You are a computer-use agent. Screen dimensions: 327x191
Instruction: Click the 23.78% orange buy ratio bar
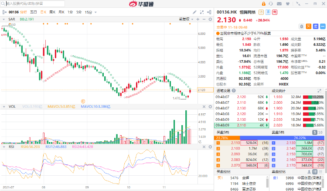[227, 138]
